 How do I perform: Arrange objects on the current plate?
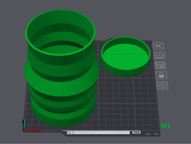(x=160, y=65)
